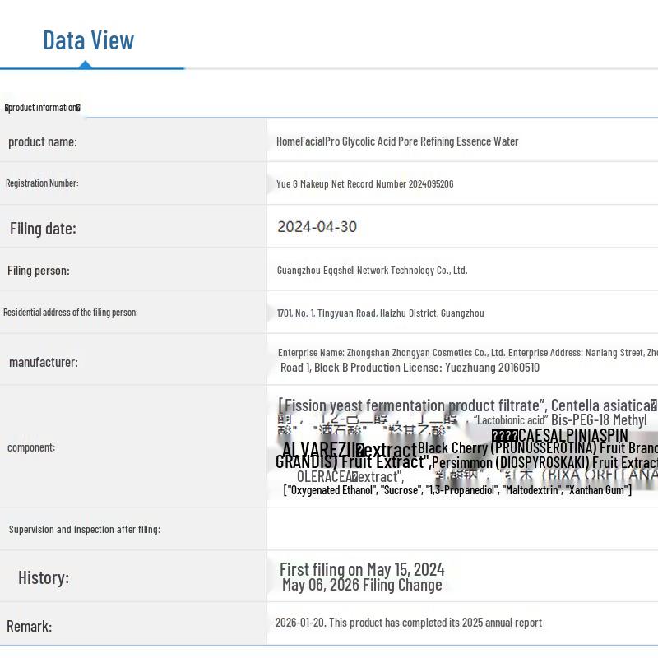Select the "product name:" label
Viewport: 658px width, 658px height.
43,141
